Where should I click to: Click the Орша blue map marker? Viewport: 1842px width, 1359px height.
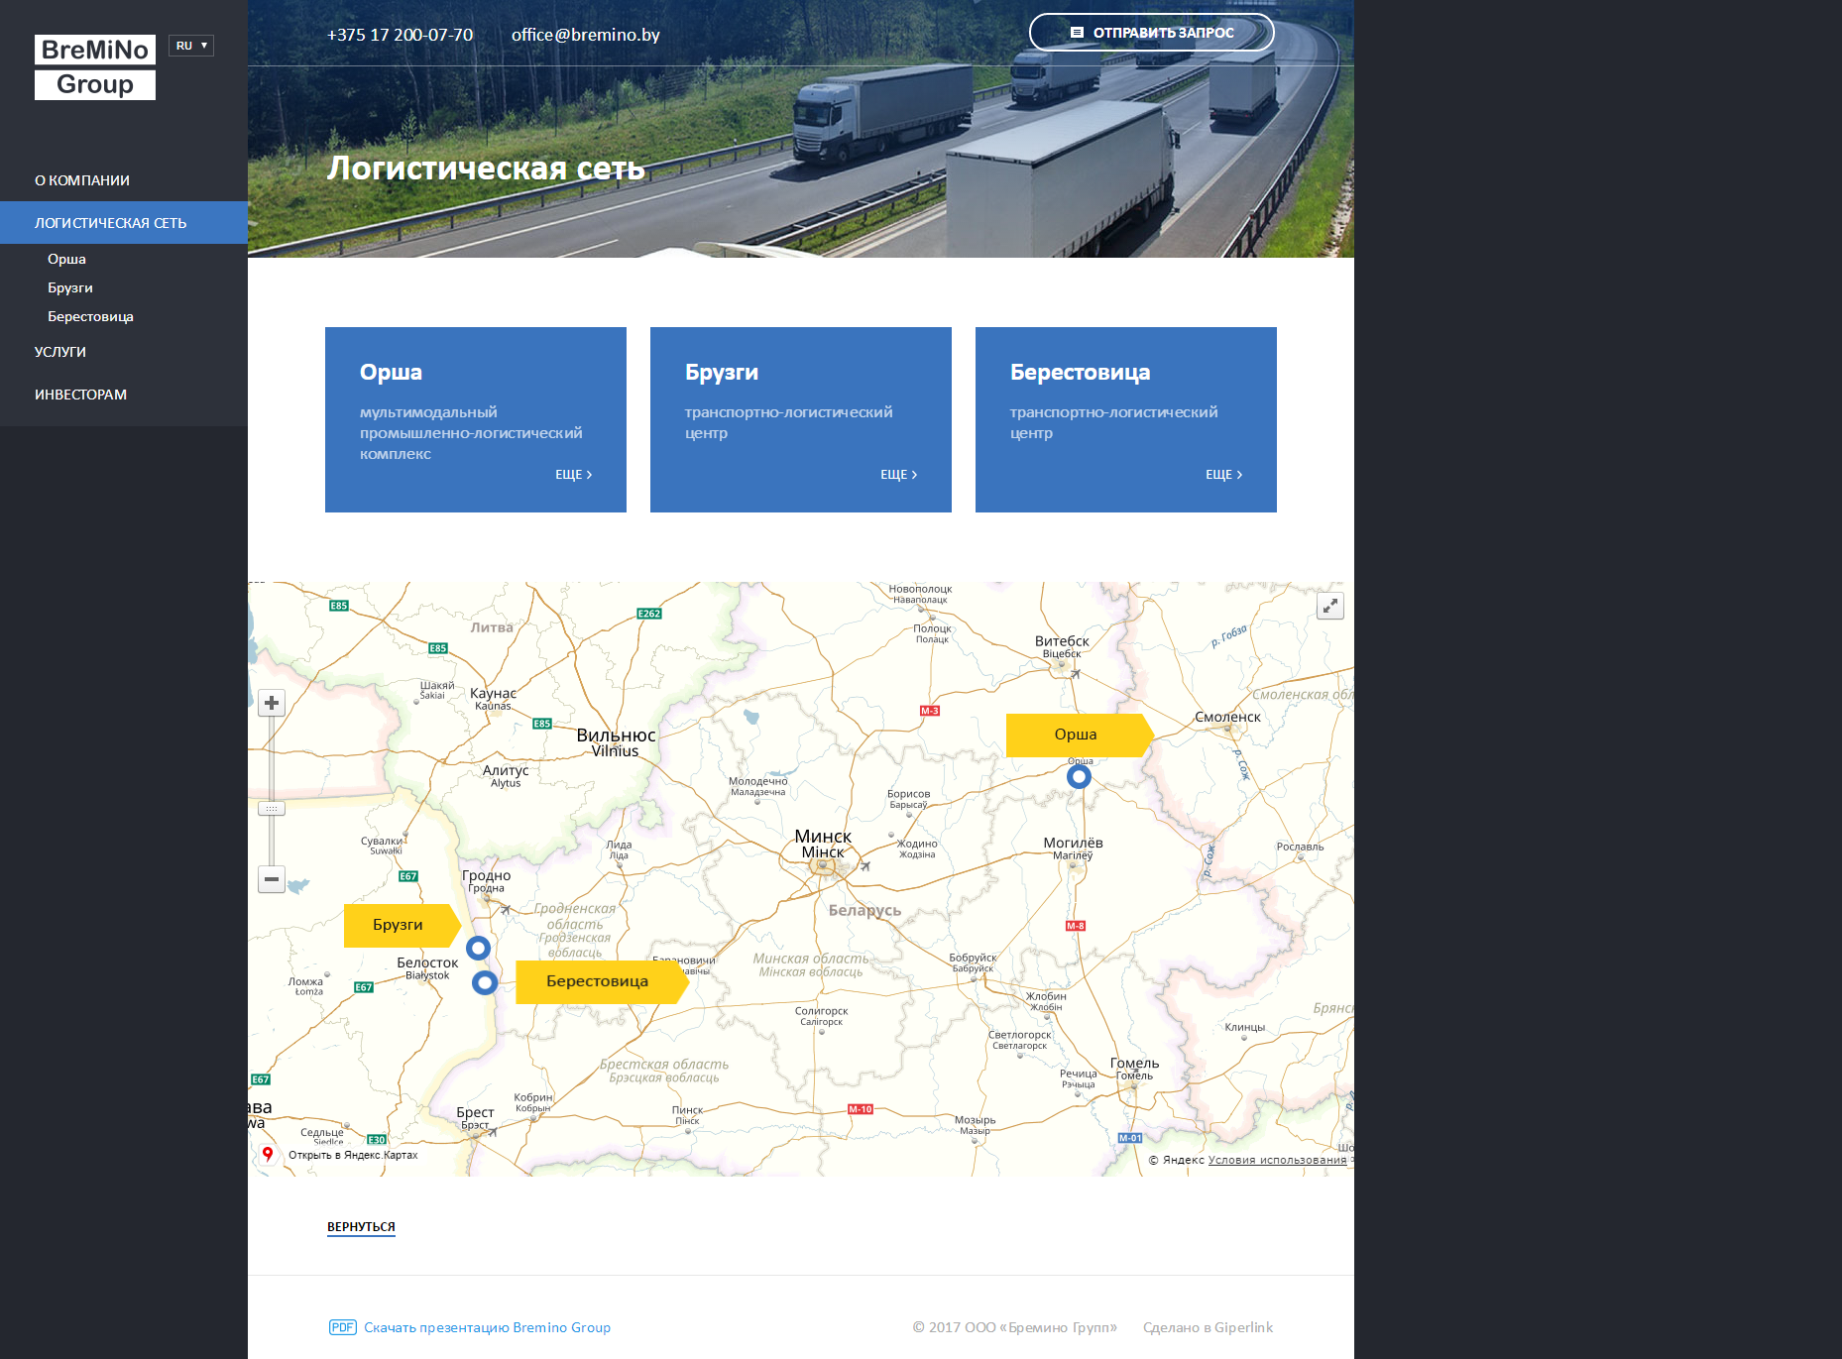click(x=1079, y=777)
